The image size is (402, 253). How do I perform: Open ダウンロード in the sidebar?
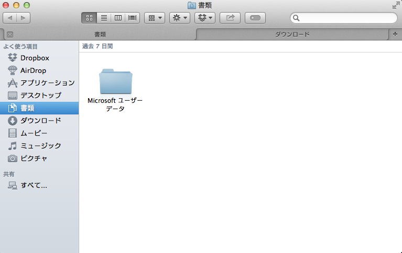[39, 121]
